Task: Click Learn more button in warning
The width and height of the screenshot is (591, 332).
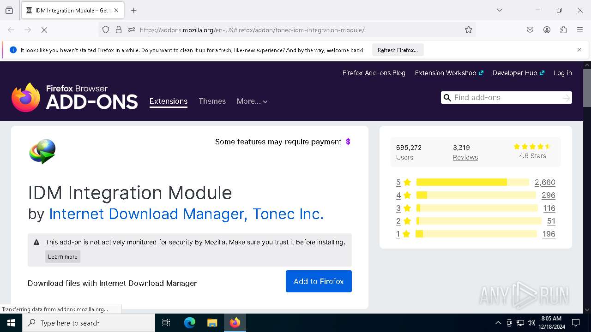Action: [63, 257]
